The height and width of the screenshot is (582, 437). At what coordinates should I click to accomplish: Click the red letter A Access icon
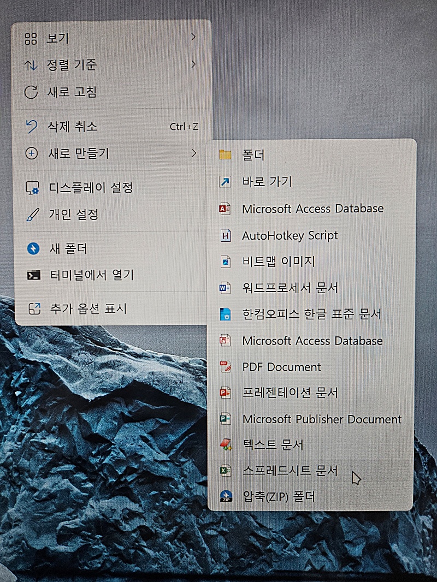pyautogui.click(x=225, y=209)
